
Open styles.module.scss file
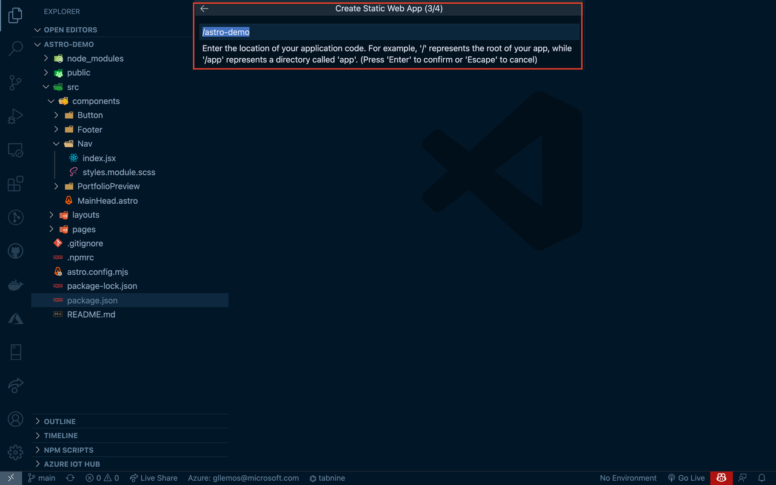(x=130, y=172)
